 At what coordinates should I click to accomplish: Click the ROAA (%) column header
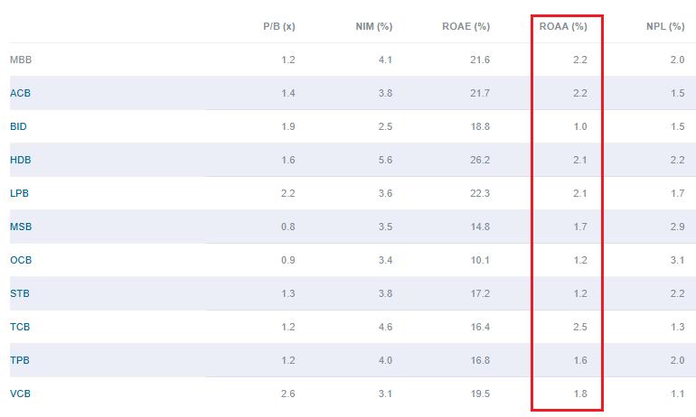[563, 26]
